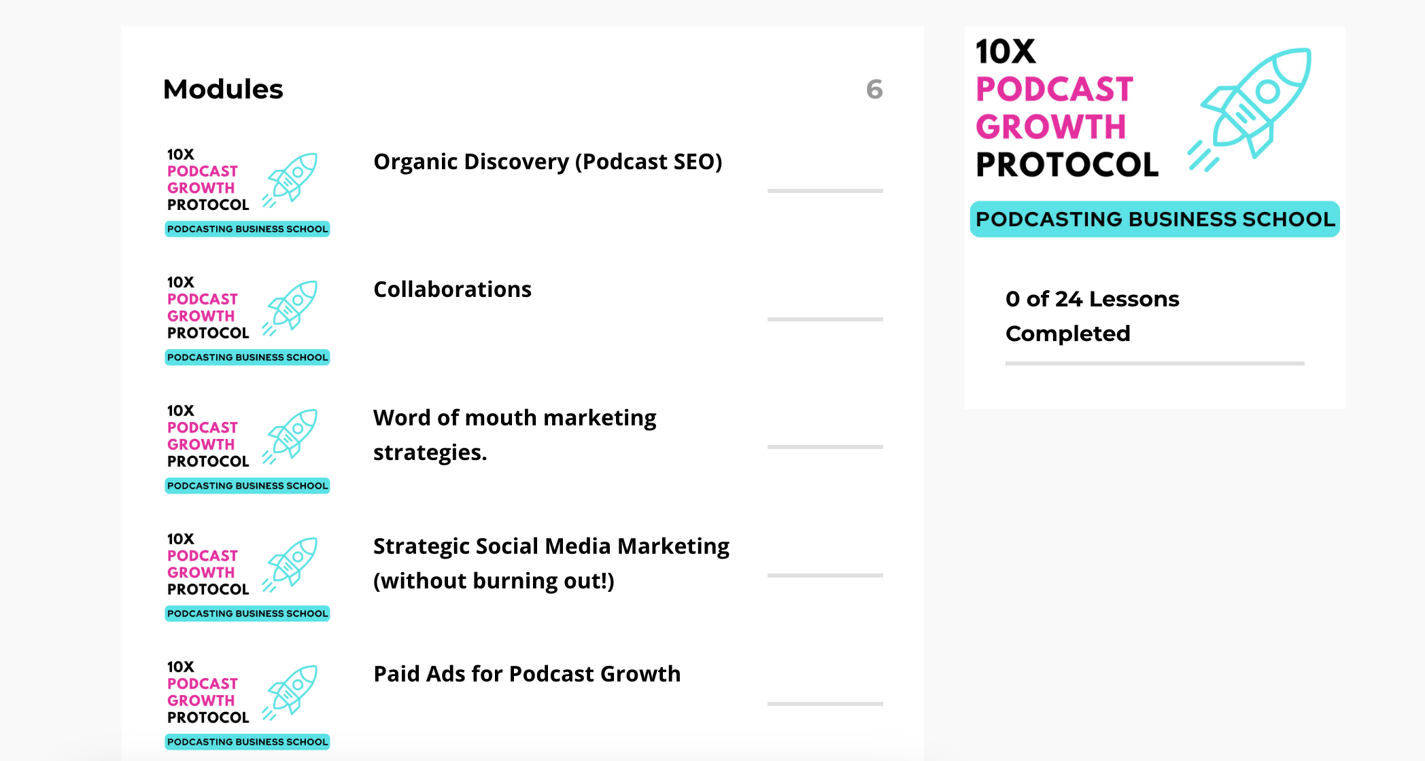Click the Collaborations module thumbnail image
This screenshot has height=761, width=1425.
pyautogui.click(x=247, y=319)
